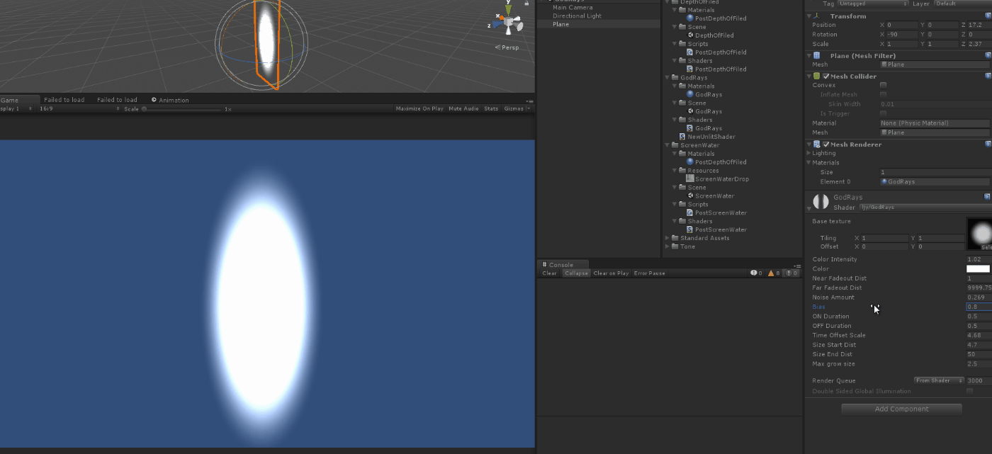This screenshot has width=992, height=454.
Task: Collapse the ScreenWater project folder
Action: click(667, 145)
